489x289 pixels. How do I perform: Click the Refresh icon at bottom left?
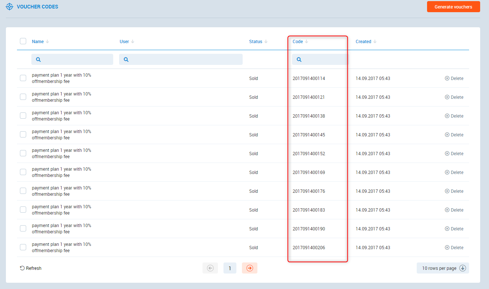coord(22,268)
